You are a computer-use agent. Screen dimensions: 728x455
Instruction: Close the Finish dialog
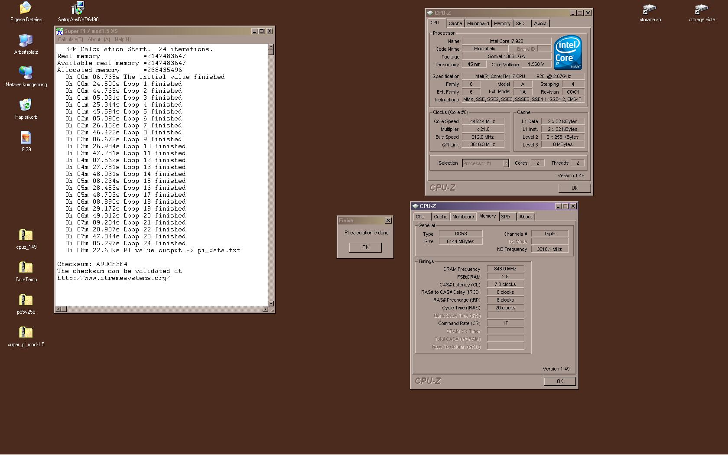388,221
